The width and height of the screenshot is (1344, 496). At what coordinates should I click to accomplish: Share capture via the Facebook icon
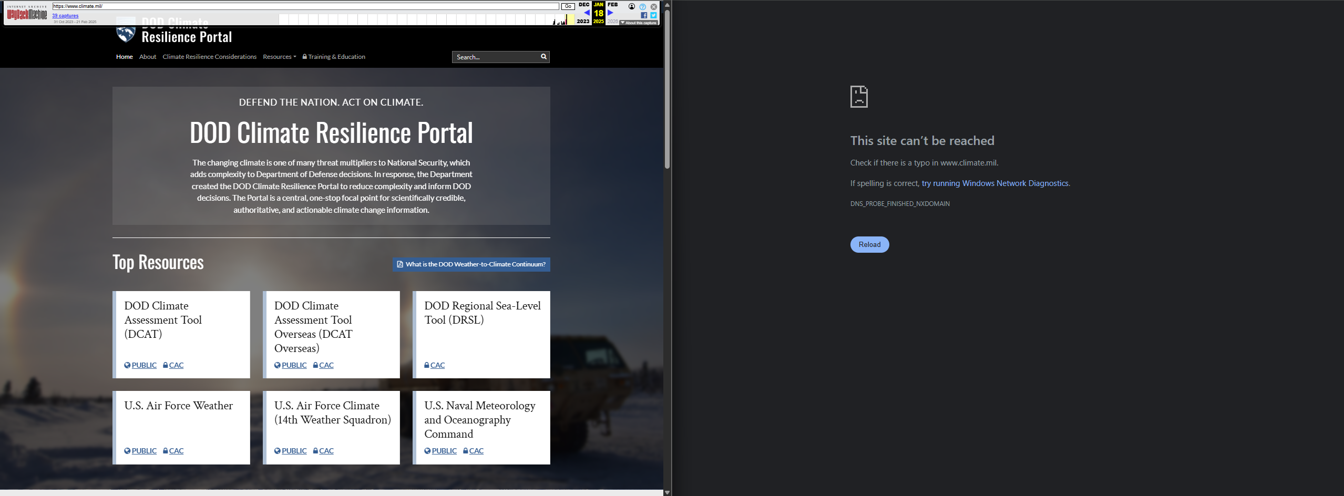pos(644,15)
